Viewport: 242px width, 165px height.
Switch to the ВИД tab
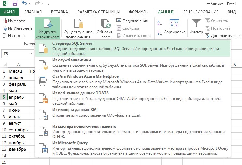pos(232,12)
